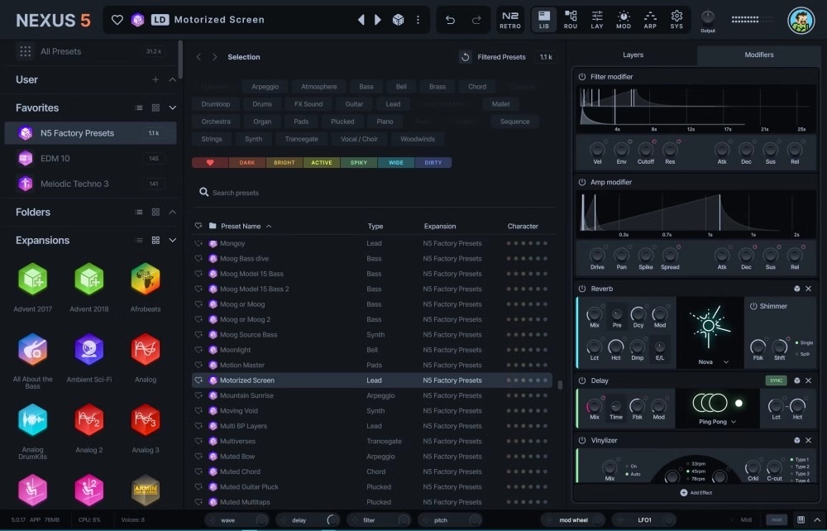
Task: Disable the Delay SYNC toggle
Action: click(x=776, y=380)
